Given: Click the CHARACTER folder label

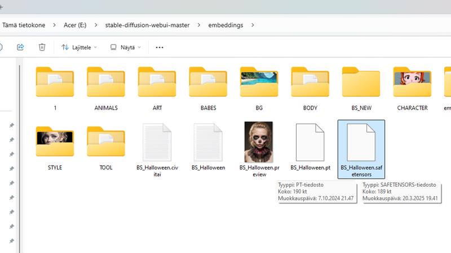Looking at the screenshot, I should (412, 108).
